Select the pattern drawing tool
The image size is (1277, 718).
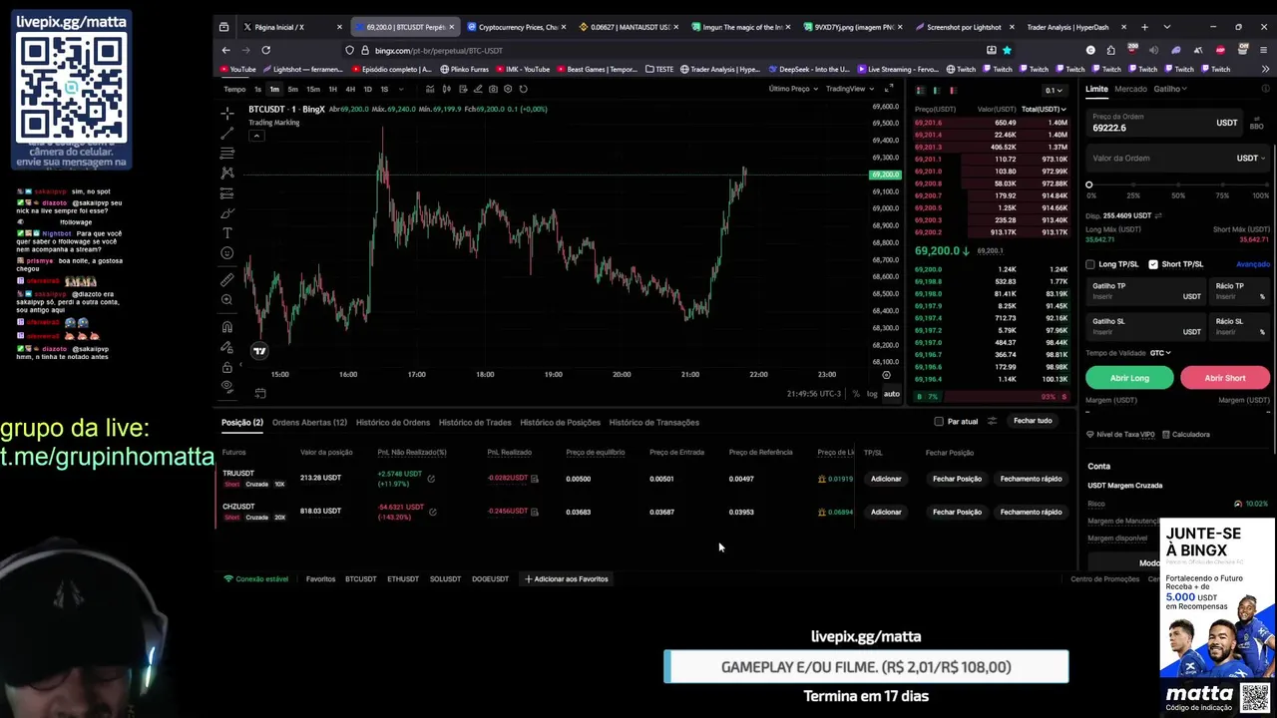pyautogui.click(x=227, y=173)
